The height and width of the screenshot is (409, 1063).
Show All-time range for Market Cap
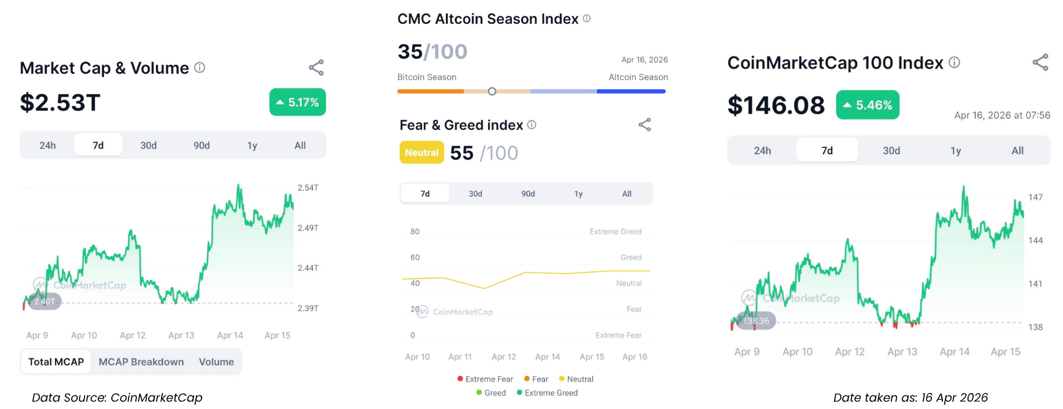pyautogui.click(x=300, y=146)
